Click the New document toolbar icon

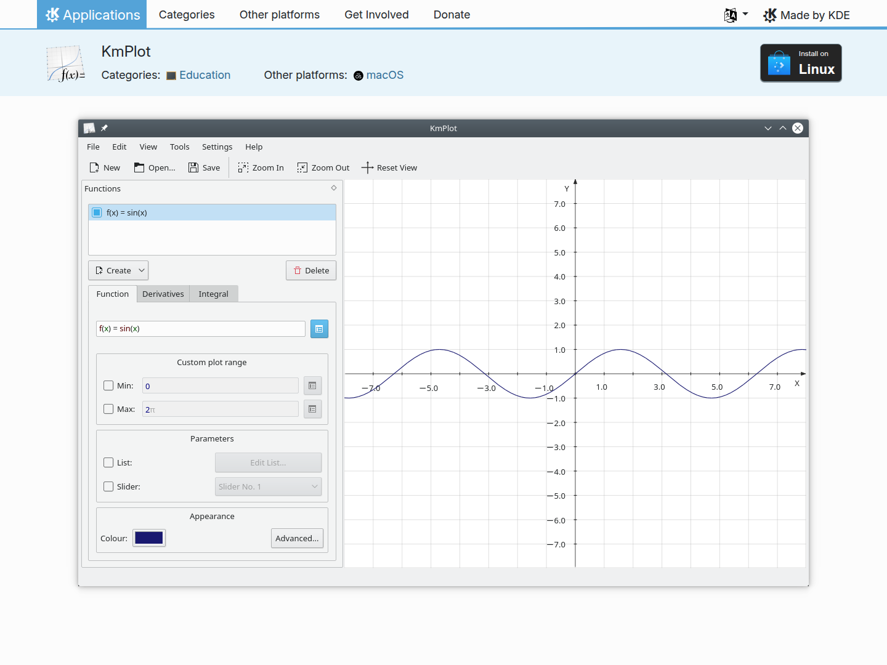[94, 167]
